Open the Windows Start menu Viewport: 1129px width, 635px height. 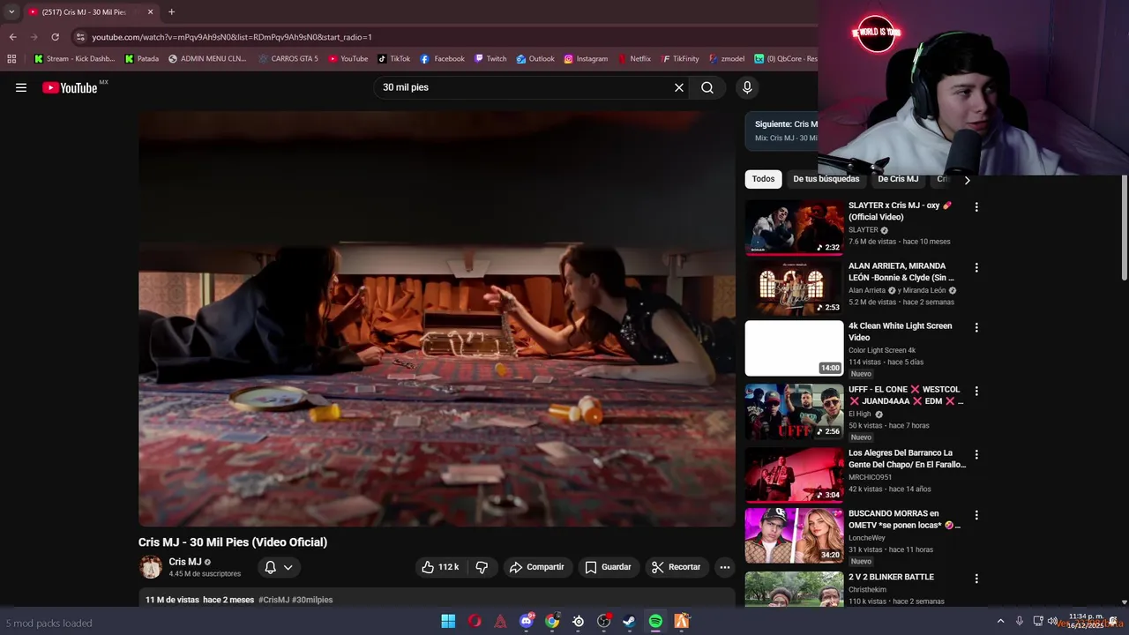(x=448, y=621)
